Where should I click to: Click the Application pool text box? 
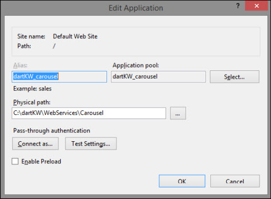tap(158, 77)
